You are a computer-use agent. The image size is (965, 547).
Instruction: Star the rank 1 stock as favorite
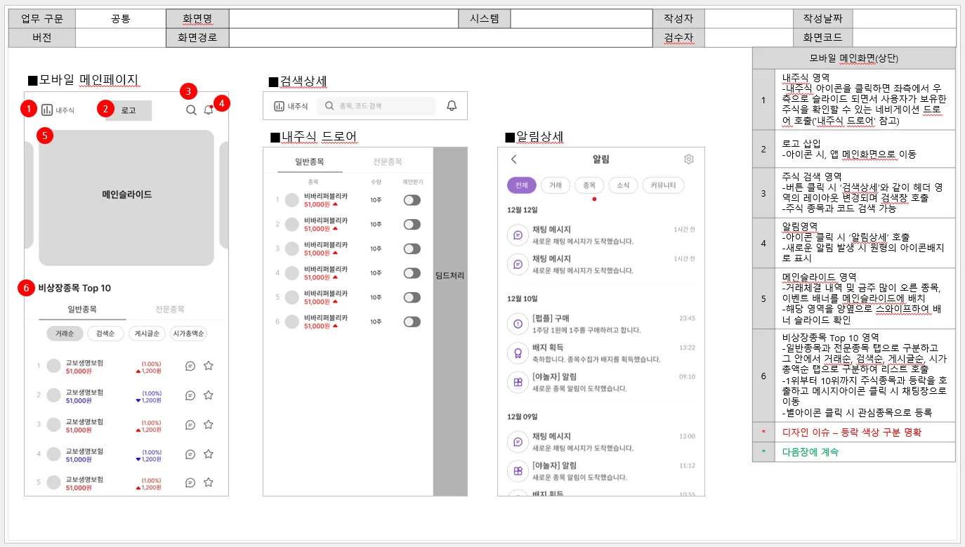tap(209, 366)
